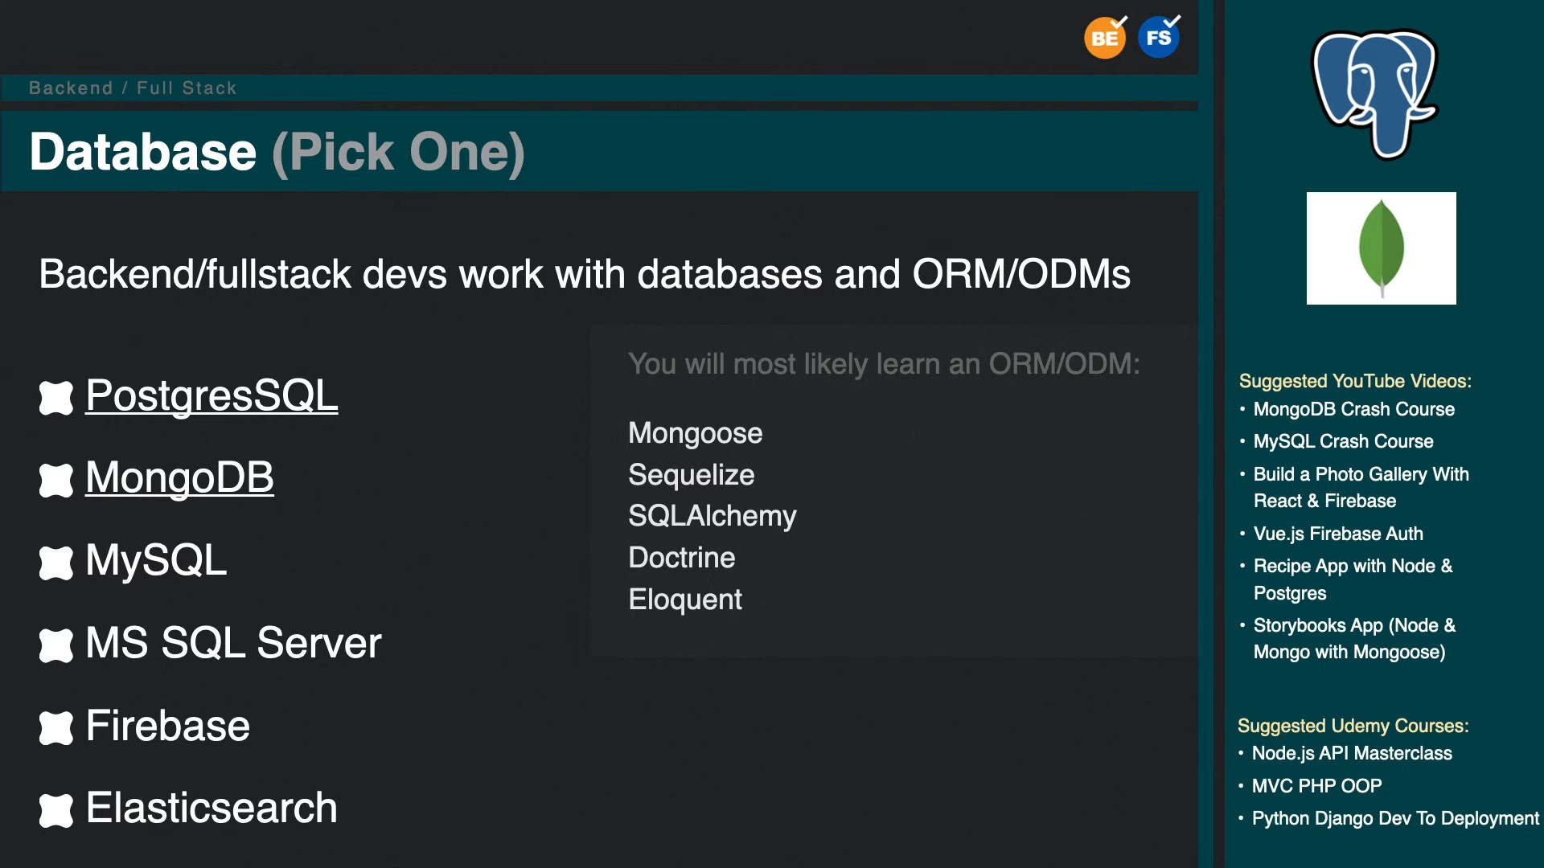This screenshot has height=868, width=1544.
Task: Click bullet icon beside MongoDB
Action: [x=56, y=481]
